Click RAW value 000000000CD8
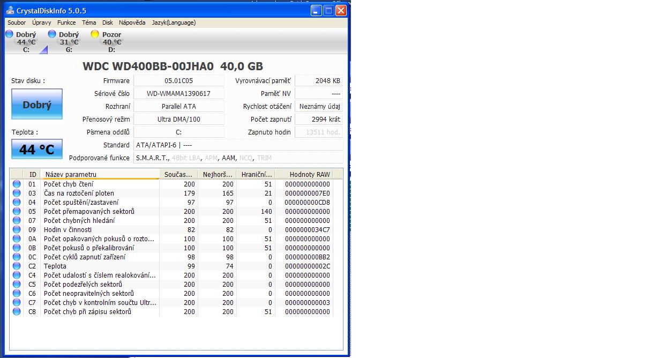651x358 pixels. 308,202
